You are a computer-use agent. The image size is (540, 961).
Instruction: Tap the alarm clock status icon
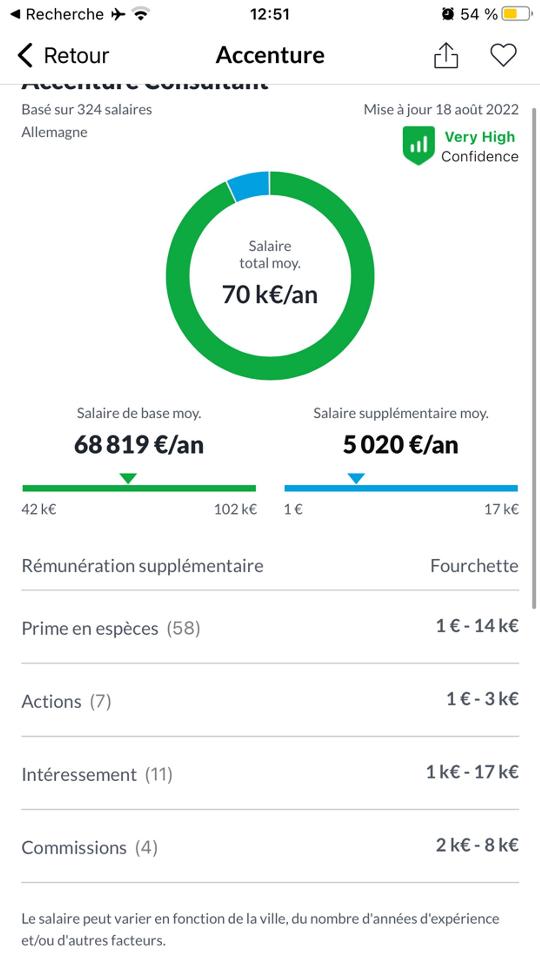tap(448, 14)
